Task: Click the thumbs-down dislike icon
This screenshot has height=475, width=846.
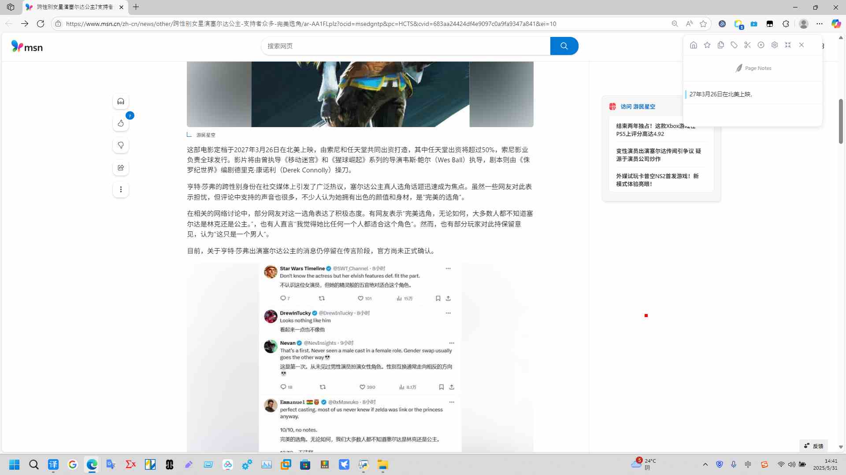Action: pyautogui.click(x=121, y=145)
